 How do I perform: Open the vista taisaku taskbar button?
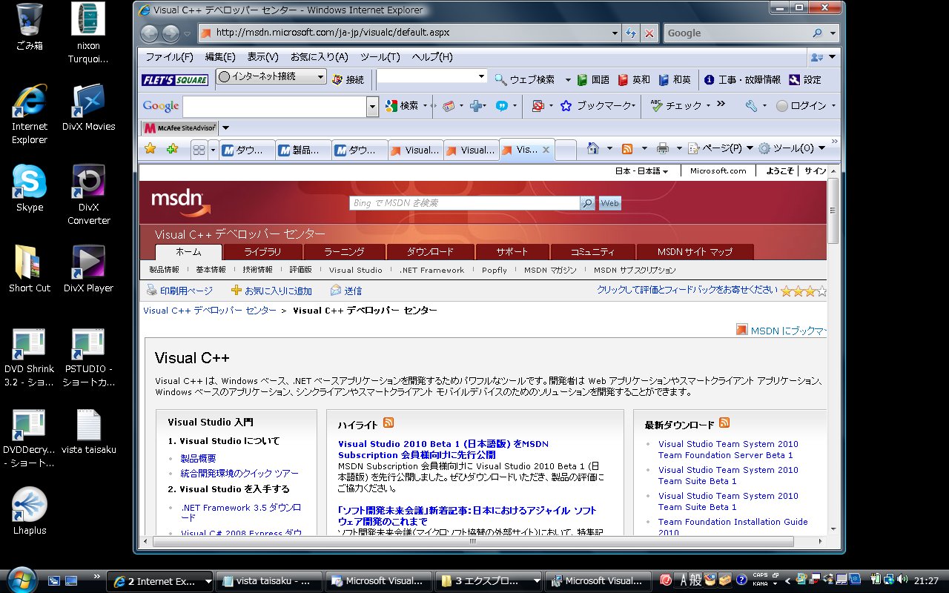pos(270,581)
